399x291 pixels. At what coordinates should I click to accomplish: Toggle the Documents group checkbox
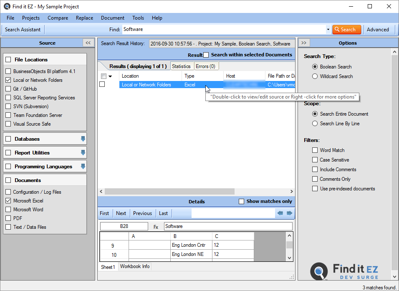tap(8, 180)
